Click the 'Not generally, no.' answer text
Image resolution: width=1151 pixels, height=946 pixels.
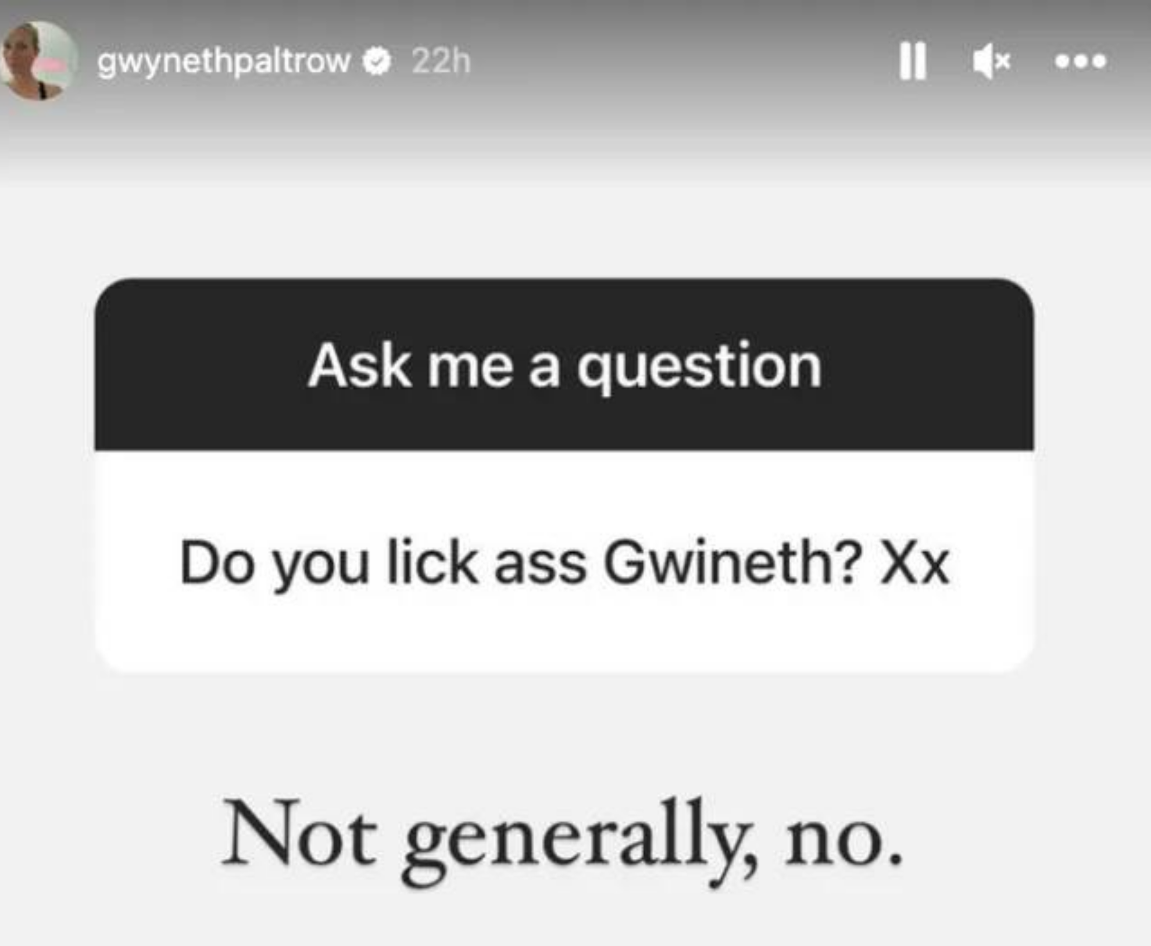(563, 841)
